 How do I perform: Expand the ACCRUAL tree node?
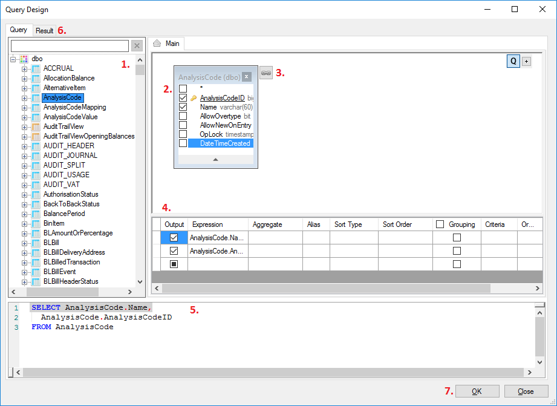tap(24, 68)
